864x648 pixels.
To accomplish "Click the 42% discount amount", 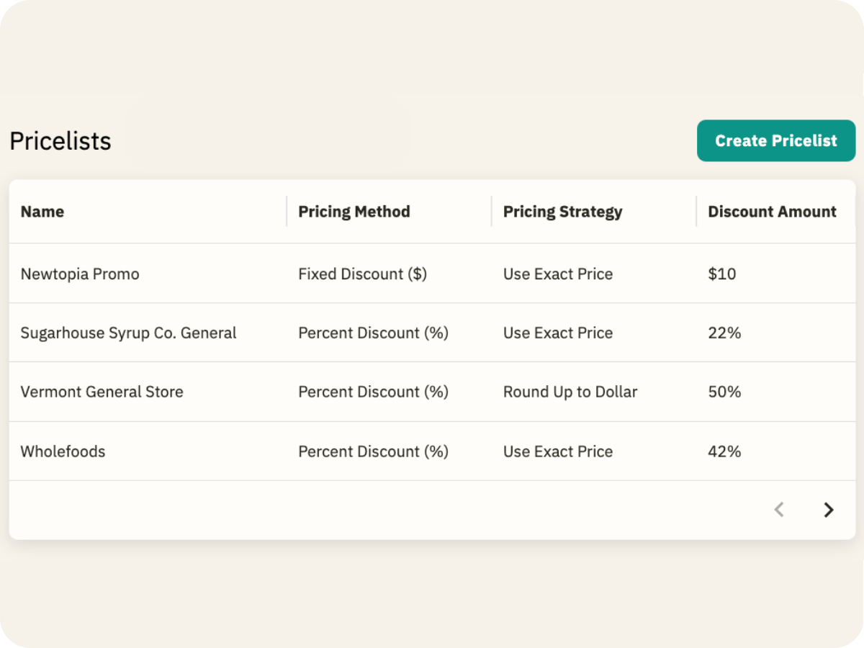I will point(724,451).
